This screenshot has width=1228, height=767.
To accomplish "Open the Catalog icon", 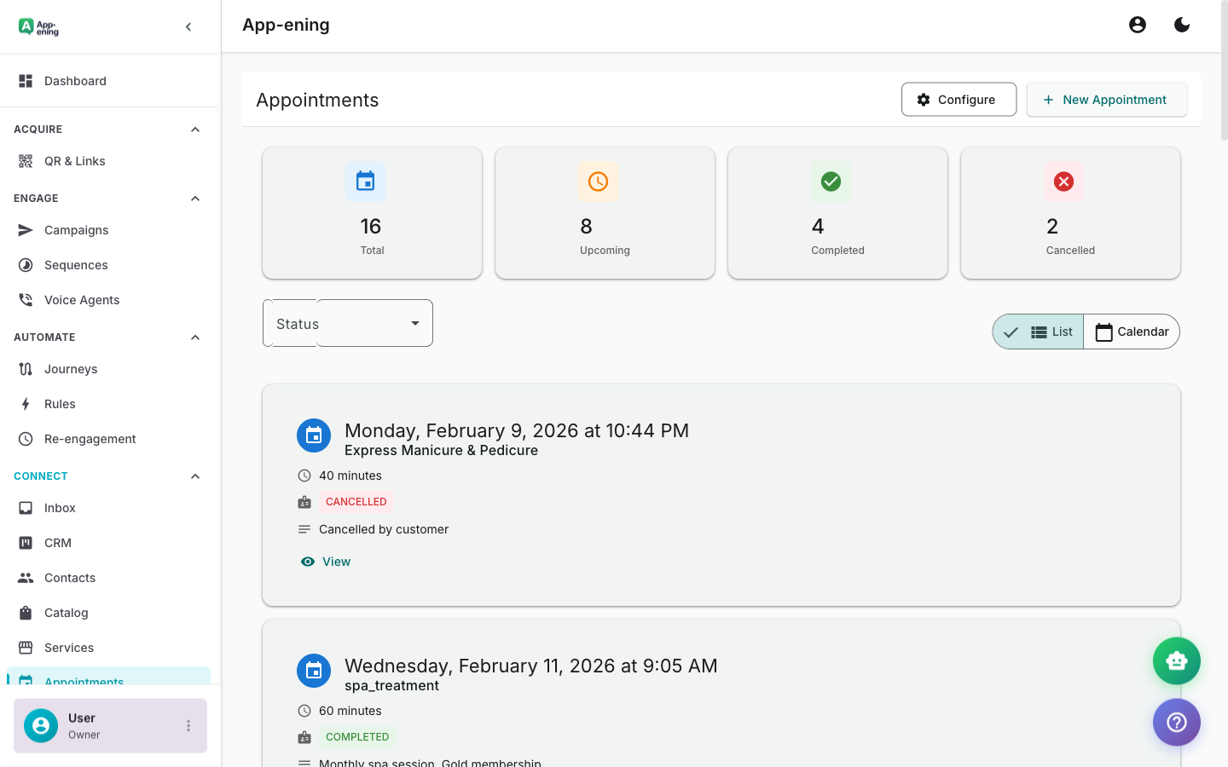I will [26, 612].
